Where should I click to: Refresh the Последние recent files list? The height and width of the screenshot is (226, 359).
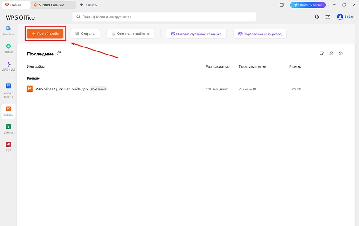tap(59, 54)
